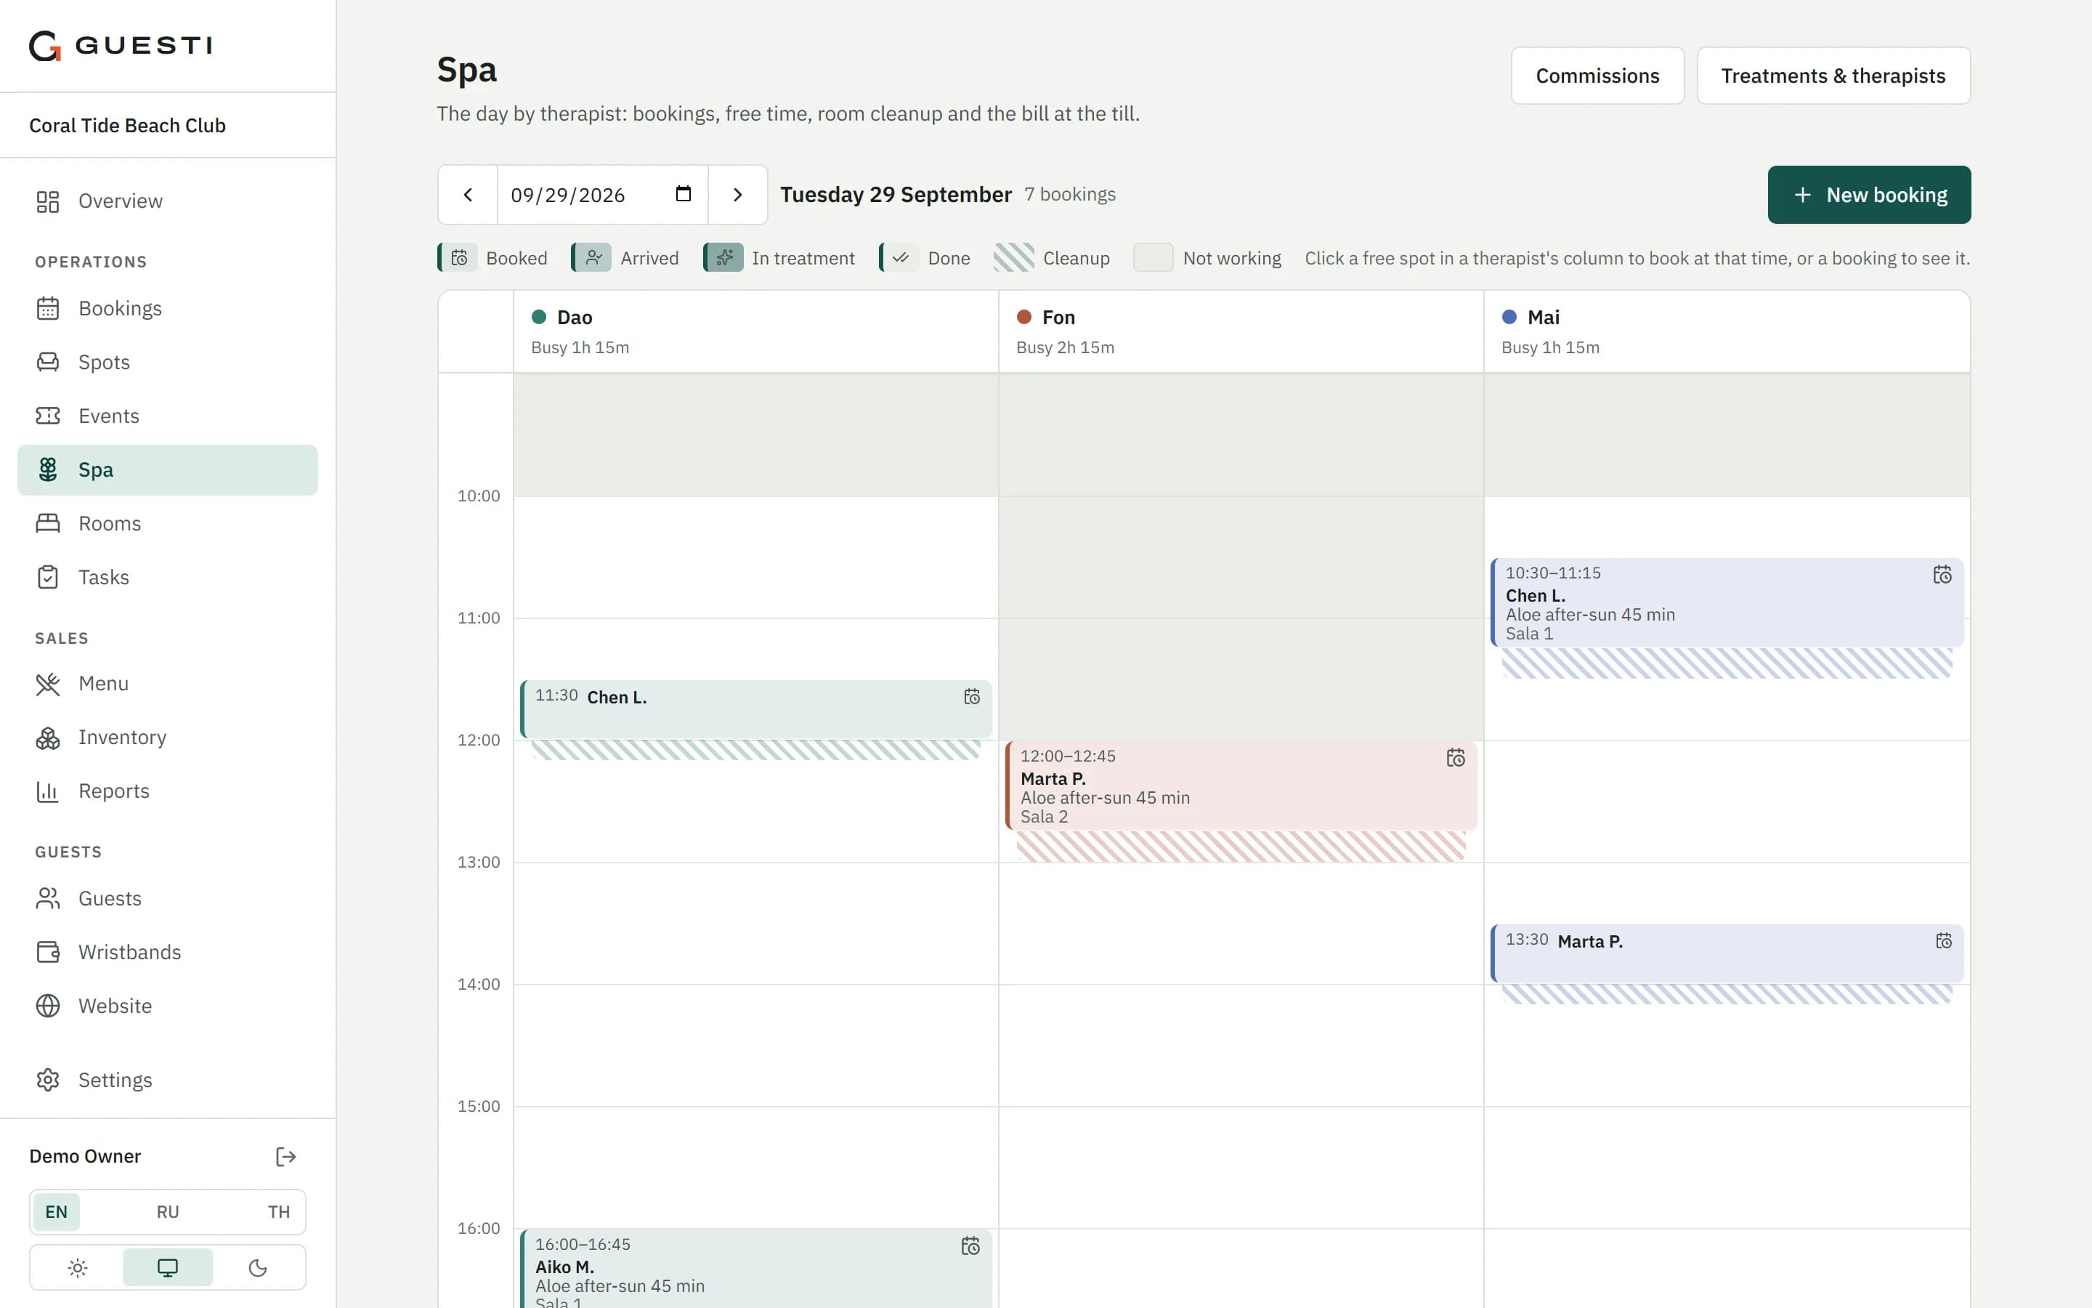Click the Not working grey swatch

1152,258
